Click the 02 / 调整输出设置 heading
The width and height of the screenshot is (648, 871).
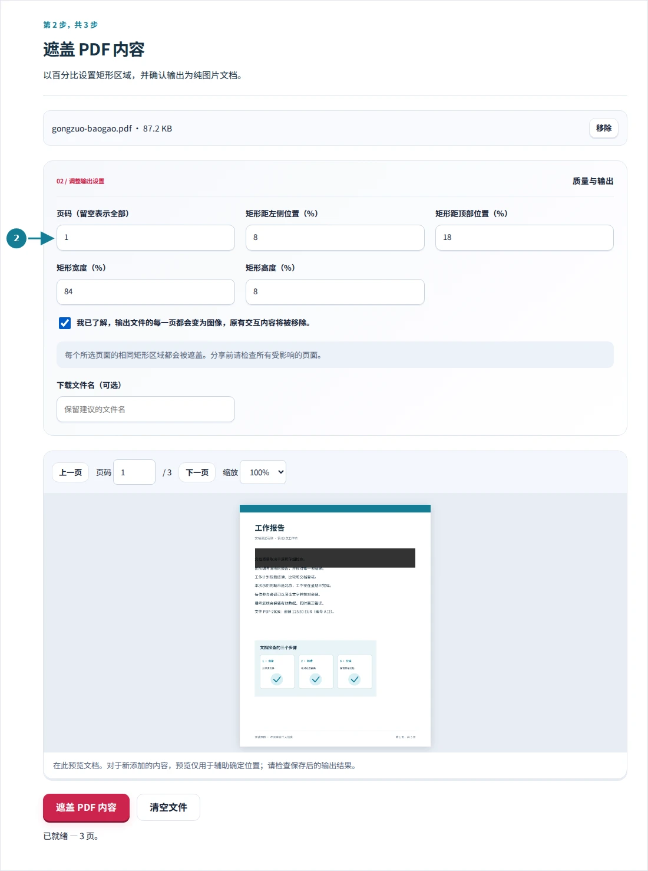80,181
